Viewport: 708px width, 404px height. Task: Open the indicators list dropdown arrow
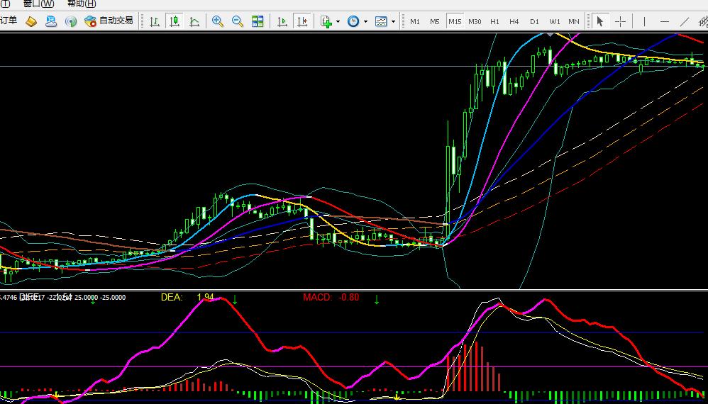(x=338, y=21)
